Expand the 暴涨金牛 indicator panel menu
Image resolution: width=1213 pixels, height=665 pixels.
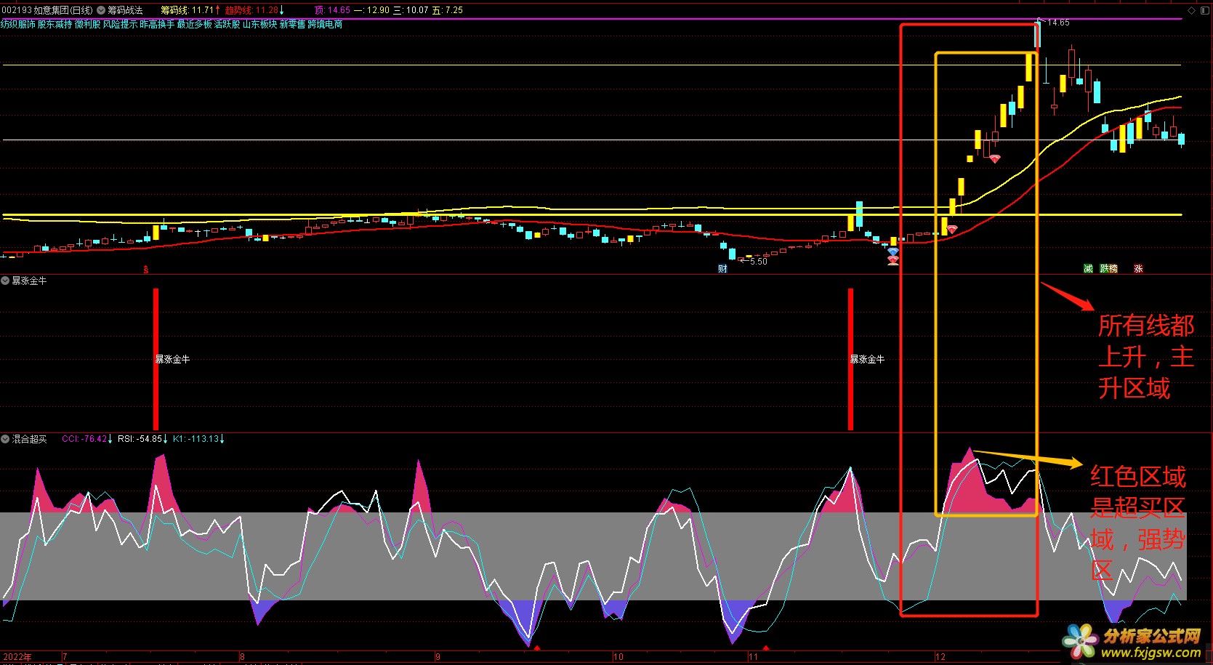[x=5, y=281]
